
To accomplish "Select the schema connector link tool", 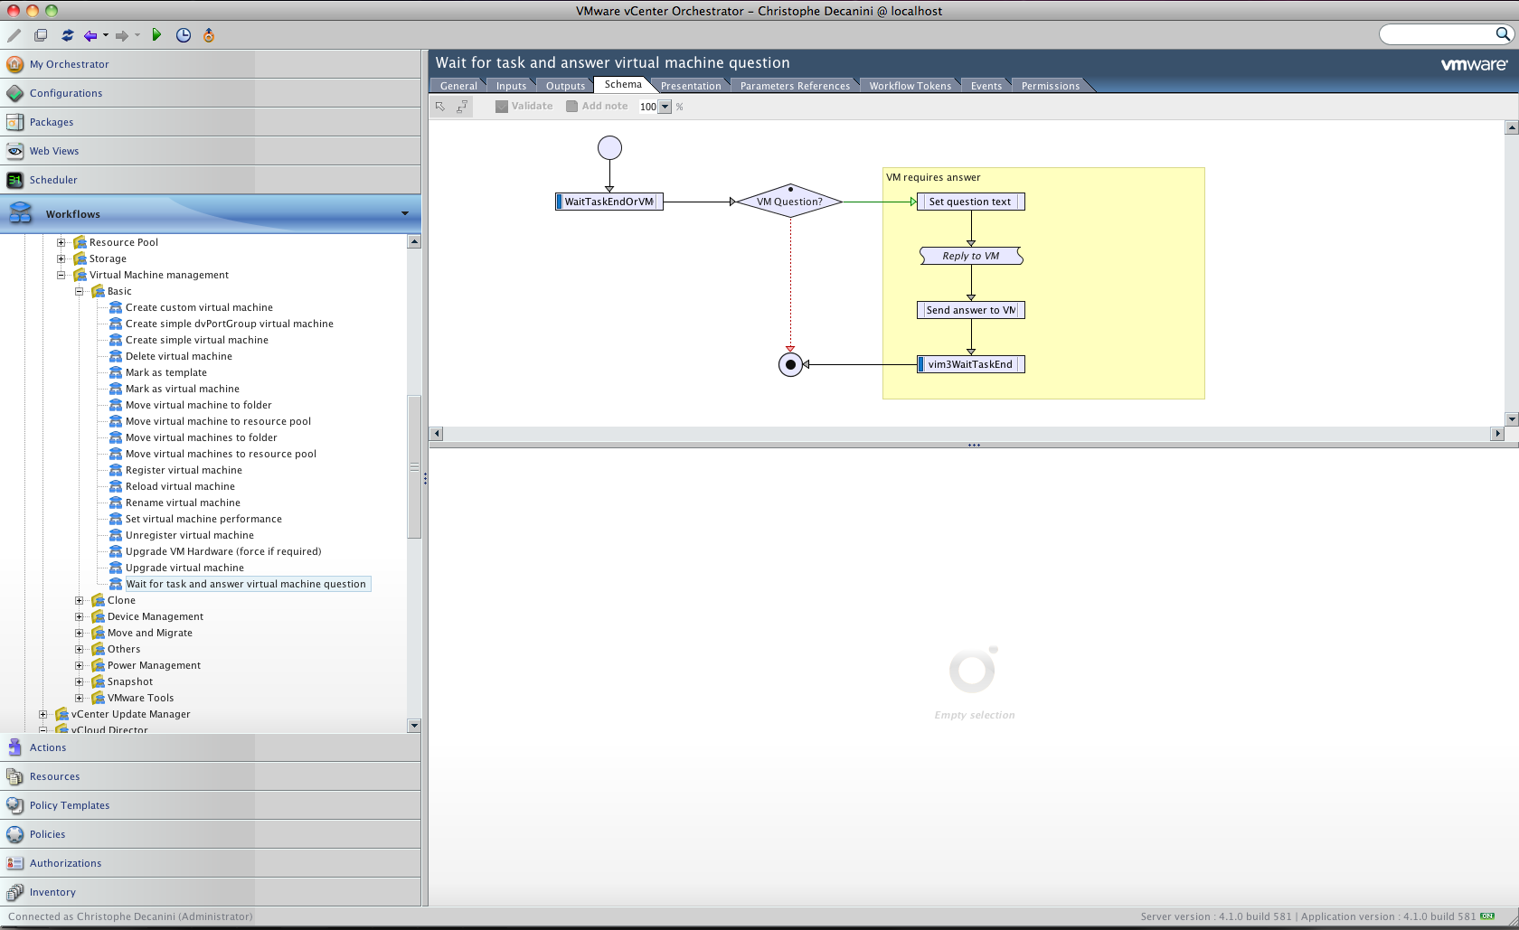I will [x=462, y=107].
